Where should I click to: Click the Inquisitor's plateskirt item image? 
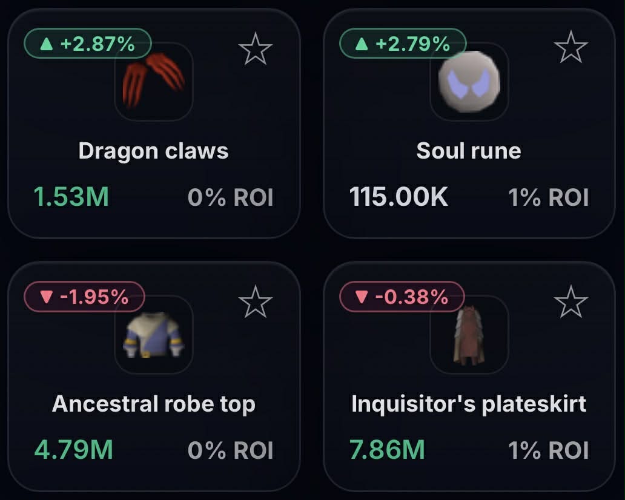tap(469, 335)
